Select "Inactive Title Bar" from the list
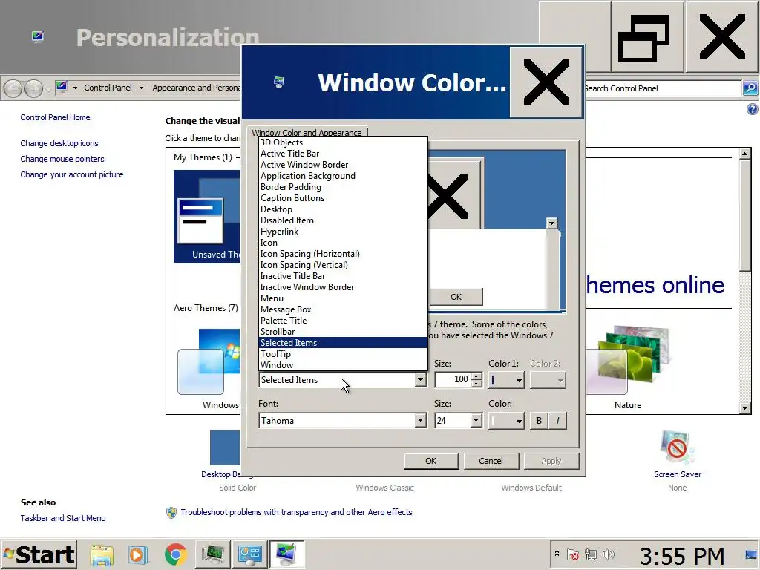 (x=343, y=276)
